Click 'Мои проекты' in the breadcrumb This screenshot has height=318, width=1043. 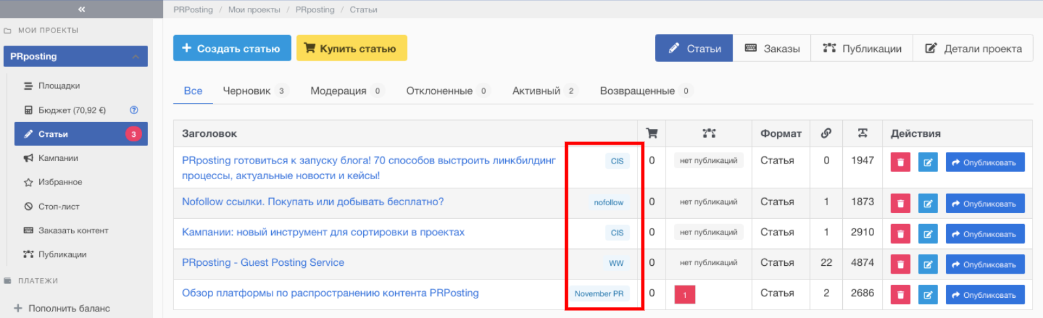[254, 10]
